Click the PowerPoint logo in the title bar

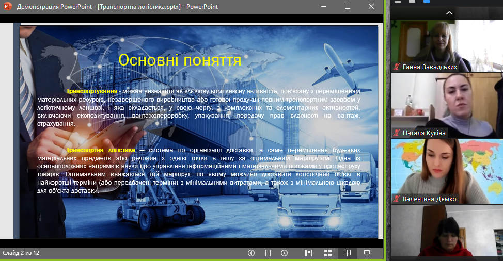[x=7, y=6]
